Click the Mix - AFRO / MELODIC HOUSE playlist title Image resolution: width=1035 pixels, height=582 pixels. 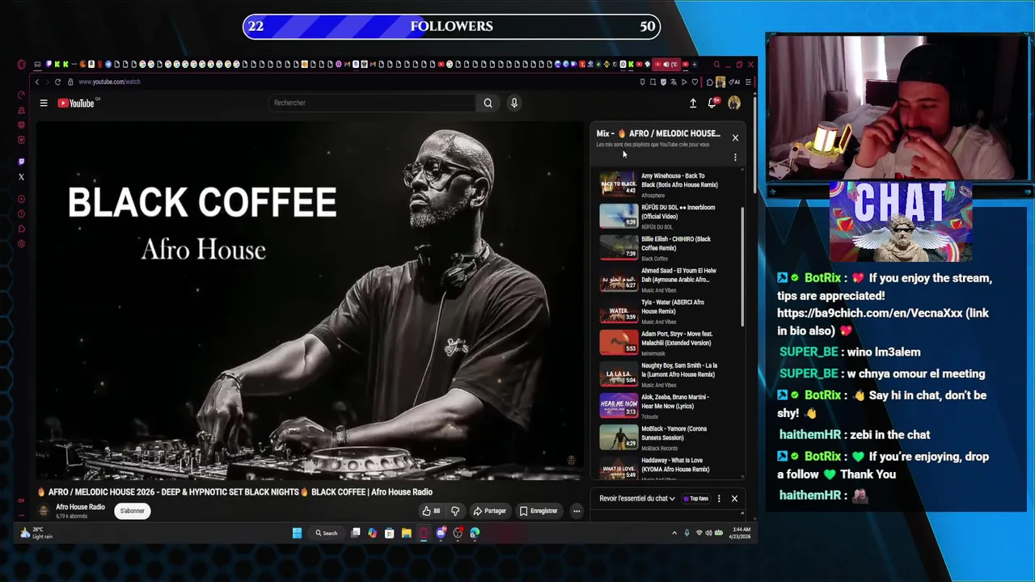pyautogui.click(x=658, y=133)
